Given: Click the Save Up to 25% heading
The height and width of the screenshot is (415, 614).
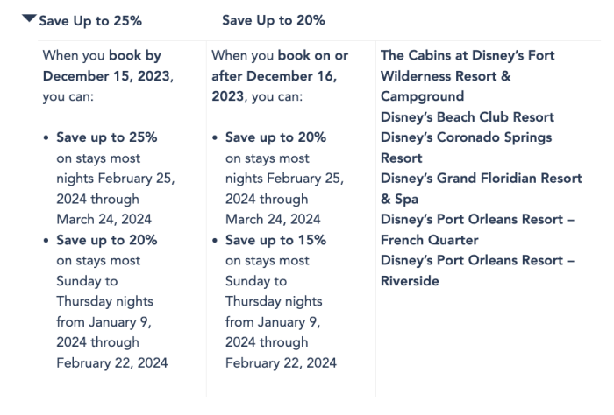Looking at the screenshot, I should click(91, 20).
